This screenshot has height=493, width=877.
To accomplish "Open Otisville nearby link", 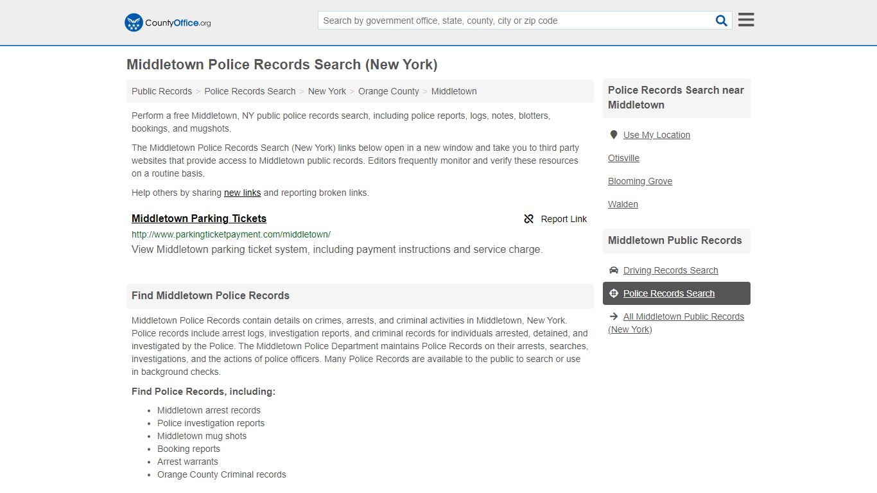I will click(x=623, y=158).
